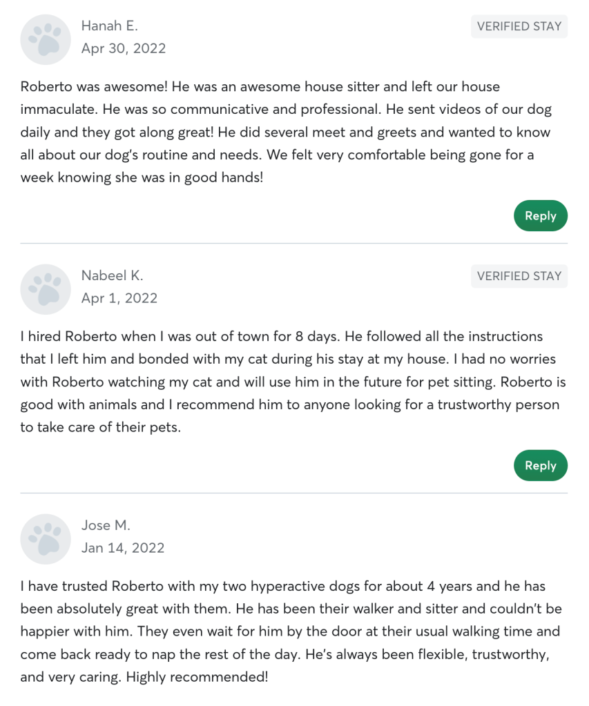Reply to Nabeel K.'s review
Screen dimensions: 589x706
click(x=540, y=466)
